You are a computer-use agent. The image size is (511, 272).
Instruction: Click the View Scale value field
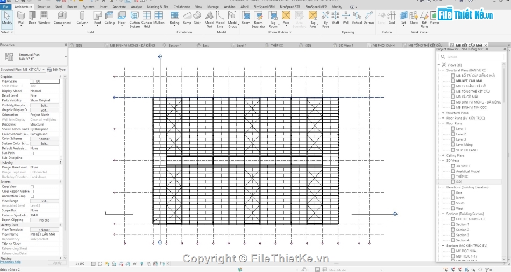[45, 81]
